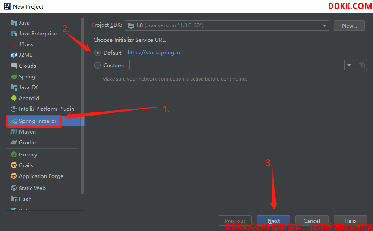Click the IntelliJ Platform Plugin icon
Screen dimensions: 373x231
(14, 109)
